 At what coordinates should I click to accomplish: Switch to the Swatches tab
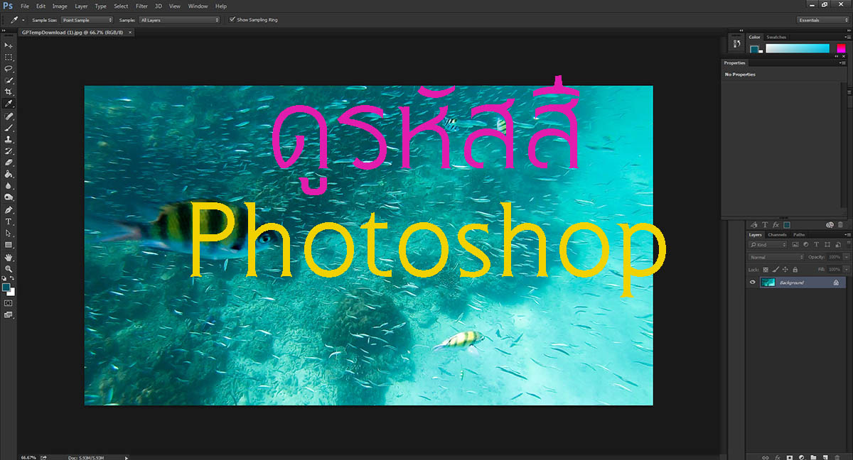coord(776,37)
